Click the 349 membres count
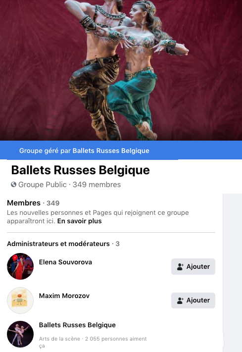Viewport: 242px width, 352px height. pyautogui.click(x=97, y=185)
